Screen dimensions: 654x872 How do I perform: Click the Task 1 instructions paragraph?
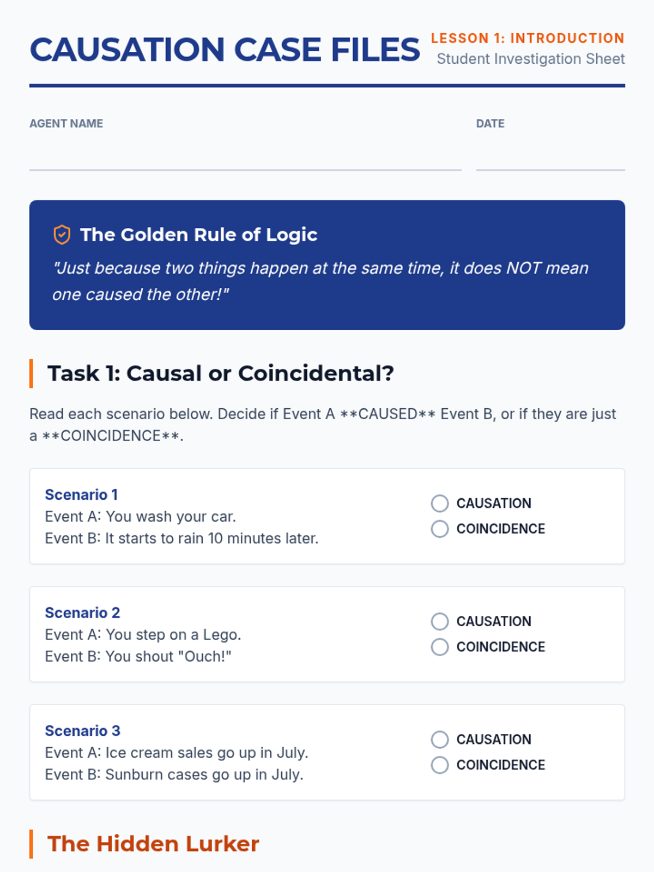pos(323,425)
